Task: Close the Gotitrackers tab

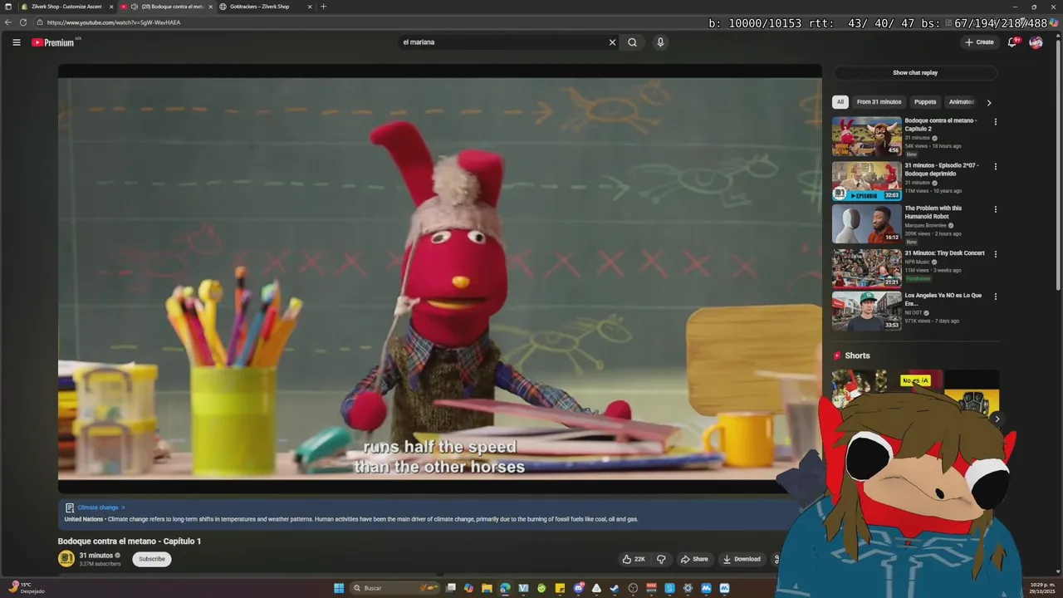Action: 310,7
